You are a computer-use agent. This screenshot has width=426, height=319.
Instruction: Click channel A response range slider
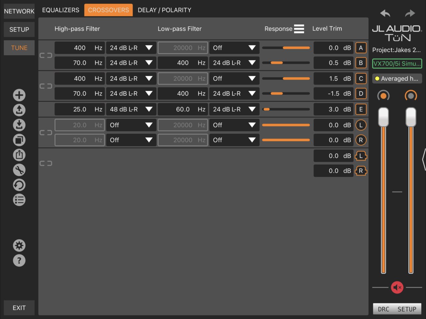click(x=286, y=48)
